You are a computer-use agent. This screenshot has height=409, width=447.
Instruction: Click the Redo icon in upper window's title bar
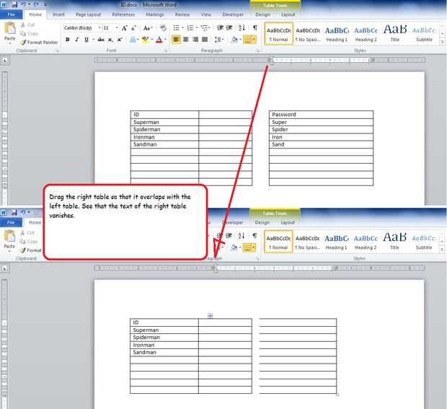coord(36,4)
